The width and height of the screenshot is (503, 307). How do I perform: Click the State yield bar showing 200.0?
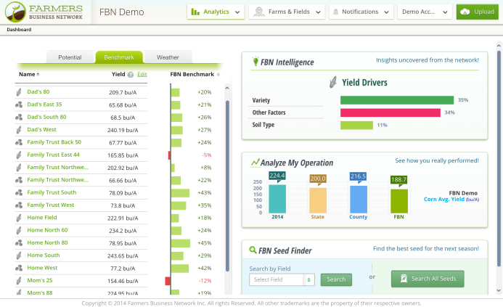(x=318, y=200)
